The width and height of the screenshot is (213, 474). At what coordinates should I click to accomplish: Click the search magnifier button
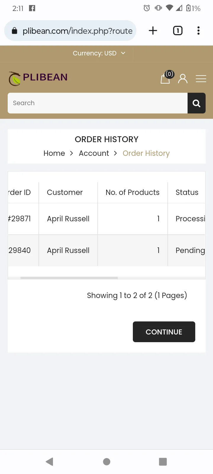tap(196, 103)
